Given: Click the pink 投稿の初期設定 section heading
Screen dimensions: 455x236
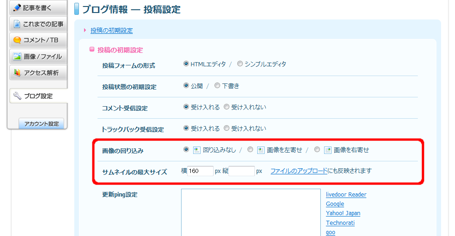Looking at the screenshot, I should tap(120, 50).
